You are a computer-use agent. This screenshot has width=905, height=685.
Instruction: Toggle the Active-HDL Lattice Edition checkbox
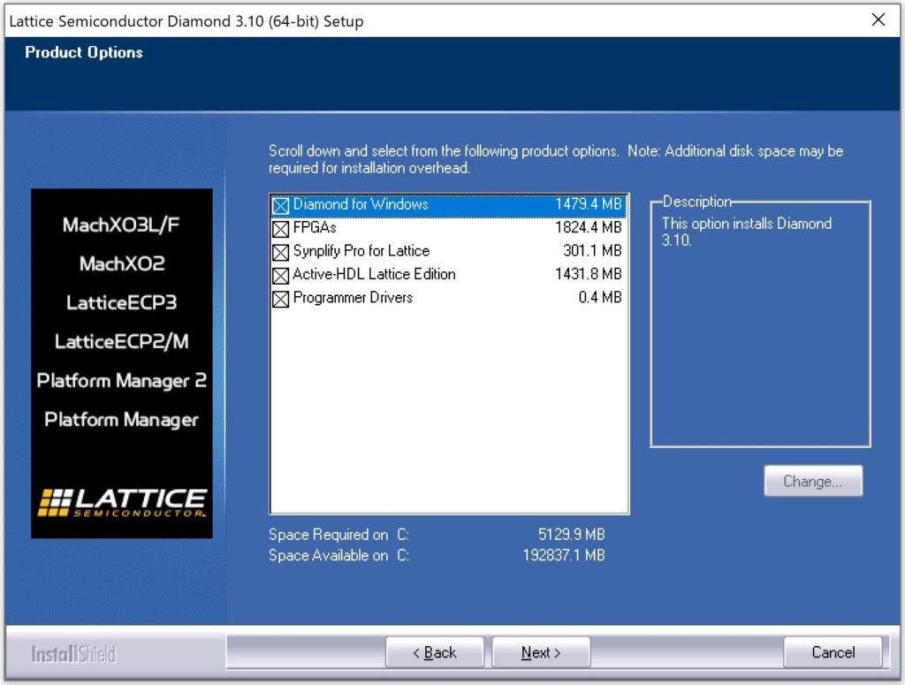point(280,275)
